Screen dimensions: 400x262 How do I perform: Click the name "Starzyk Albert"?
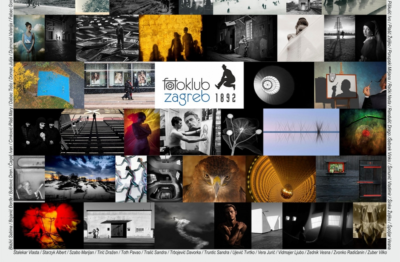(x=55, y=253)
